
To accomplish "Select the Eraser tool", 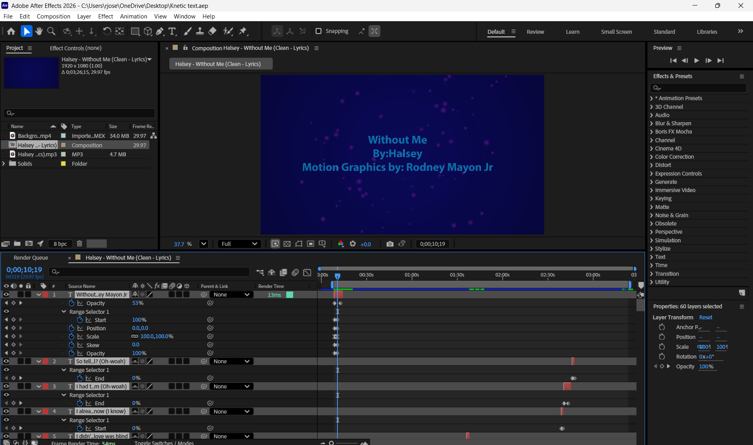I will (212, 31).
